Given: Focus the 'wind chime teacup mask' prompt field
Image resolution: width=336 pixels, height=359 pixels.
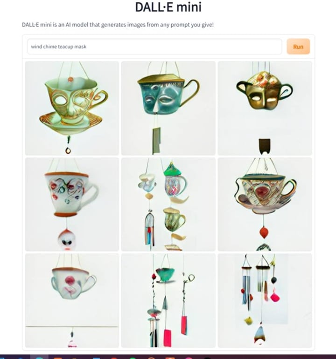Looking at the screenshot, I should tap(154, 47).
